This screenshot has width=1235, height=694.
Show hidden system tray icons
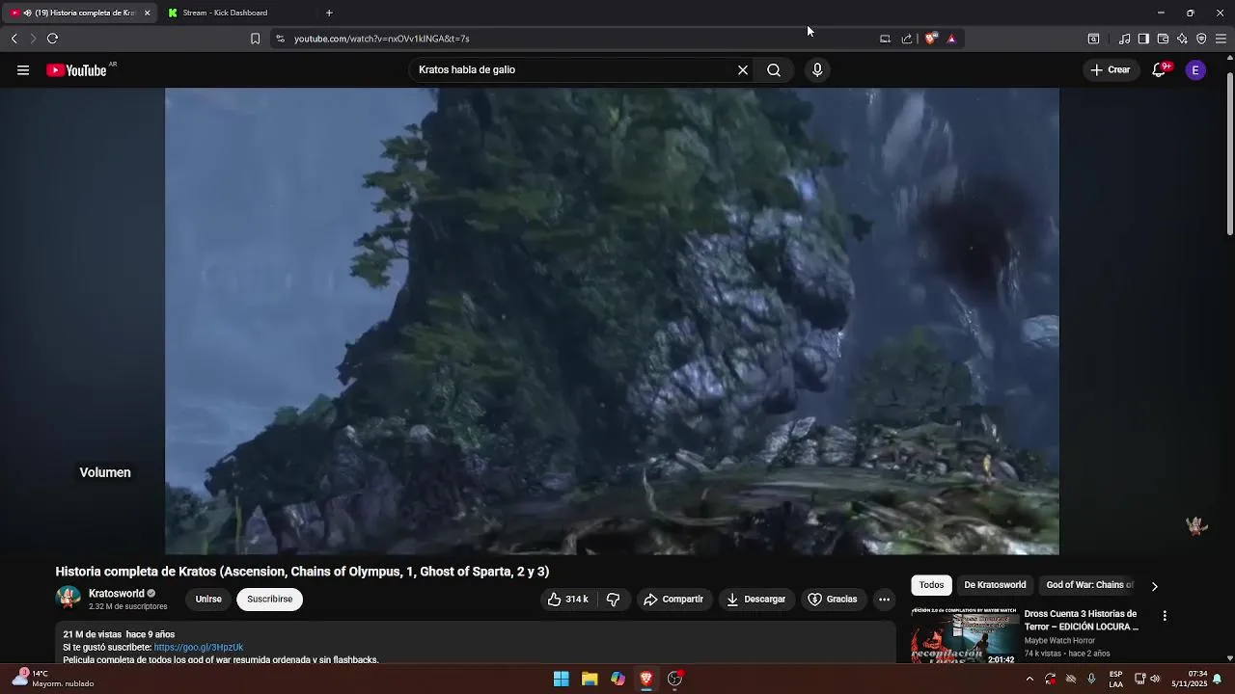click(x=1029, y=679)
